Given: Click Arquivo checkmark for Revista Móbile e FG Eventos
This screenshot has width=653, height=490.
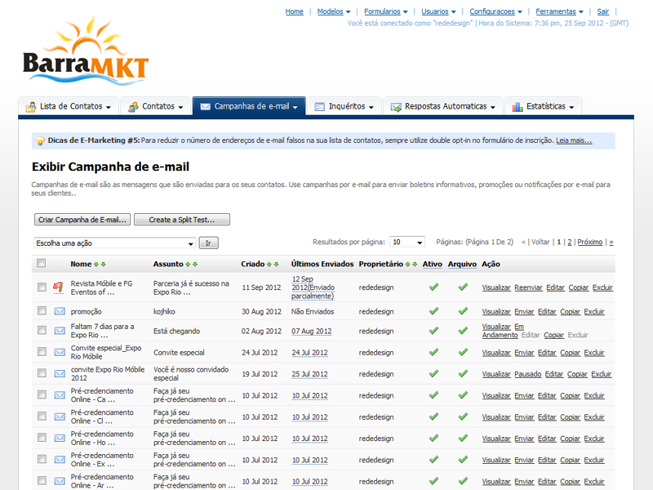Looking at the screenshot, I should (x=463, y=287).
